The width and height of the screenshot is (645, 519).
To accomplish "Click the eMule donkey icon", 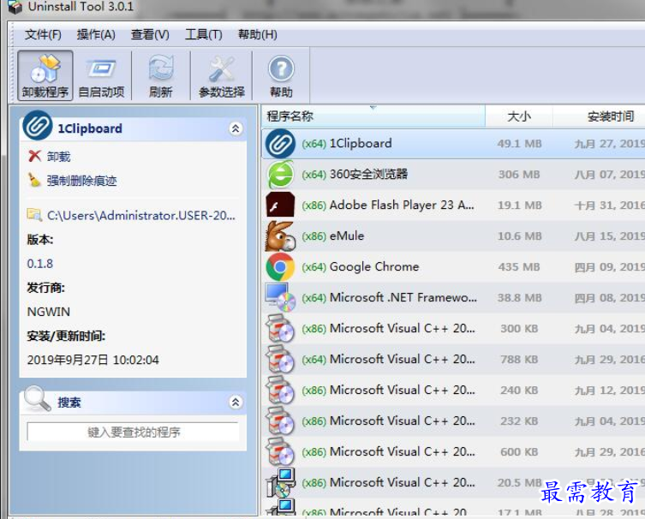I will click(280, 236).
